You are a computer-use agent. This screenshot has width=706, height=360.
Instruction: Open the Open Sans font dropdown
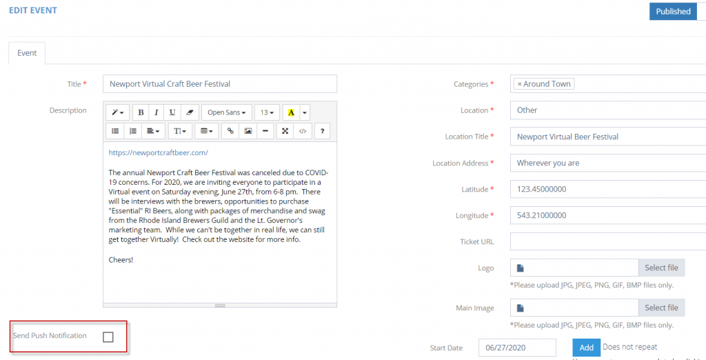tap(226, 112)
